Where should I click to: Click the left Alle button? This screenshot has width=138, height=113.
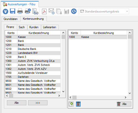click(x=17, y=103)
